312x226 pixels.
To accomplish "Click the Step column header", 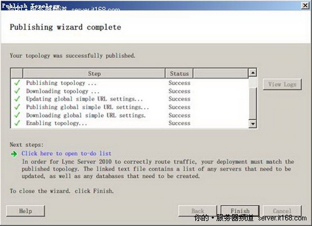I will [x=94, y=73].
